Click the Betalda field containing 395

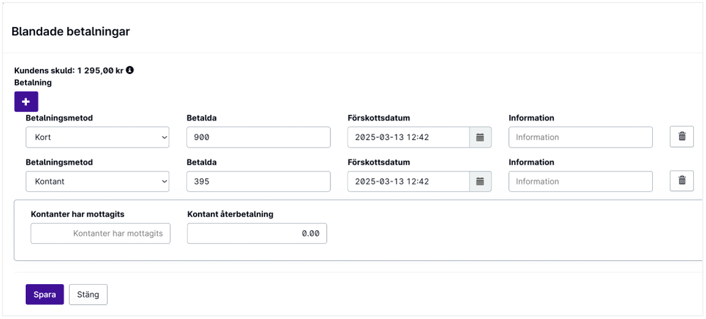point(259,181)
